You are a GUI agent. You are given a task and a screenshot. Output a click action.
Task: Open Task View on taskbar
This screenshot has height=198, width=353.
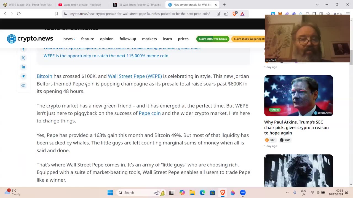click(171, 193)
